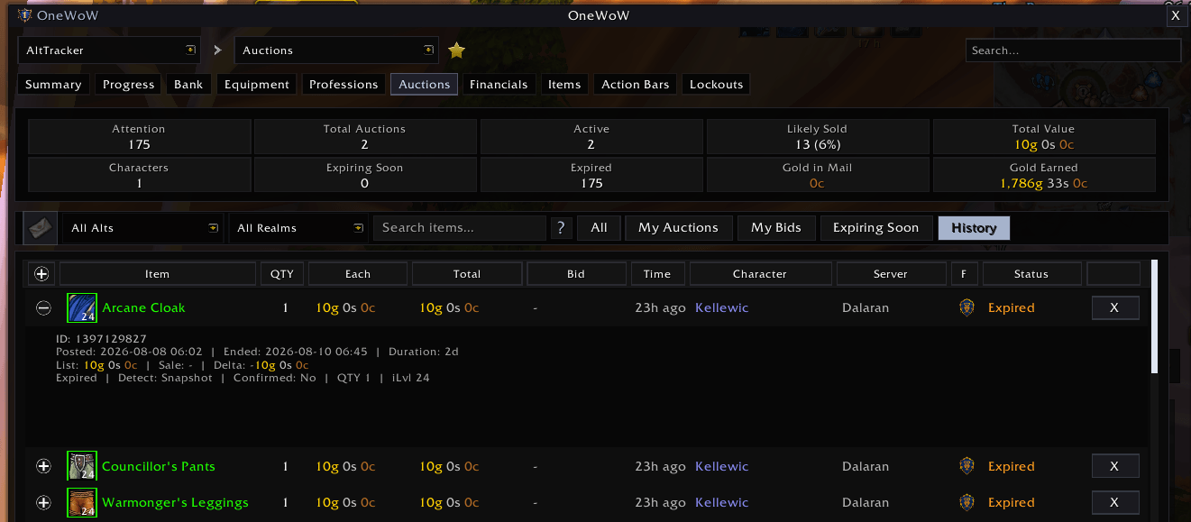
Task: Click Alliance faction icon in Warmonger's Leggings row
Action: 967,502
